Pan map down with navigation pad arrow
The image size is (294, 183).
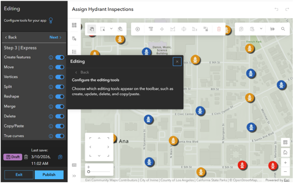tap(99, 156)
